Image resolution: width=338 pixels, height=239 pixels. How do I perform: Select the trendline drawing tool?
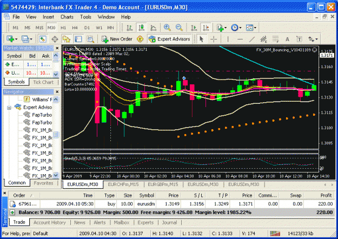pyautogui.click(x=252, y=39)
